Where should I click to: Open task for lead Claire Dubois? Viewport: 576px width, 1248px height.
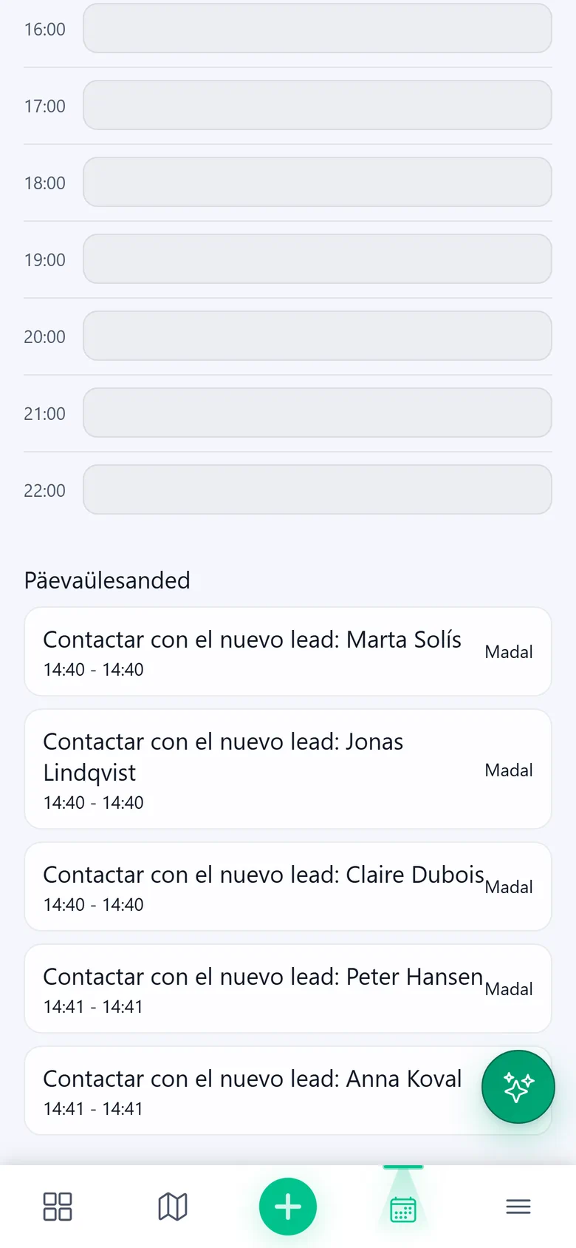tap(288, 886)
